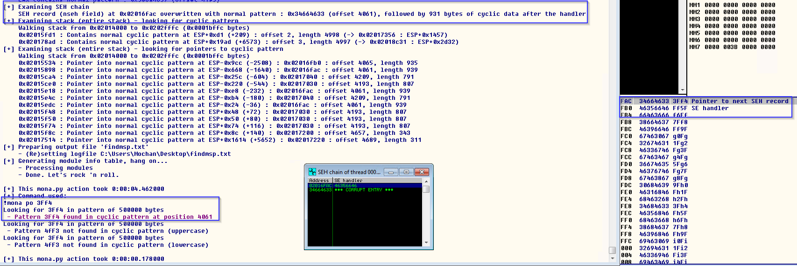Maximize the SEH chain window
Screen dimensions: 797x266
click(406, 172)
